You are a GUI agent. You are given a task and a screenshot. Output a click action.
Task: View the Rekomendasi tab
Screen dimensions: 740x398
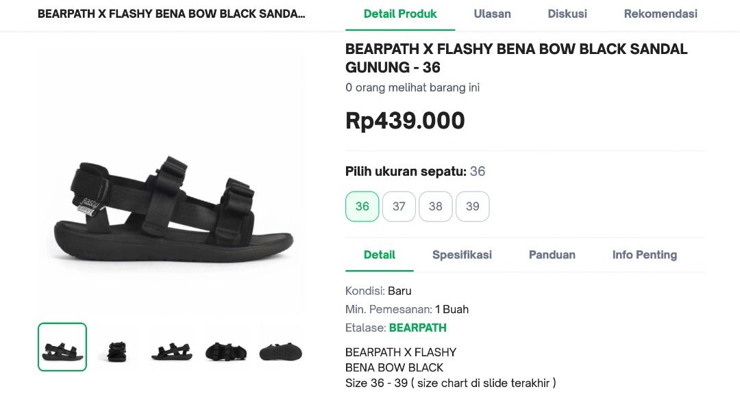pyautogui.click(x=660, y=14)
